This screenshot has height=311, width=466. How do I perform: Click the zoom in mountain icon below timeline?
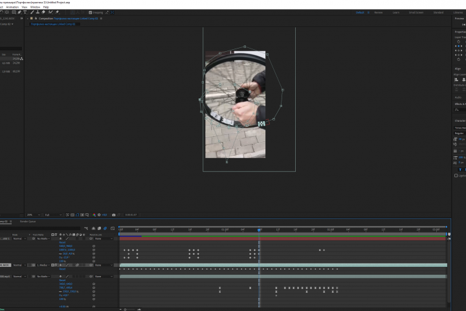click(x=139, y=310)
